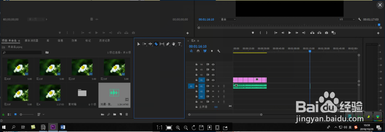Select the Ripple Edit tool
Viewport: 385px width, 132px height.
point(150,44)
